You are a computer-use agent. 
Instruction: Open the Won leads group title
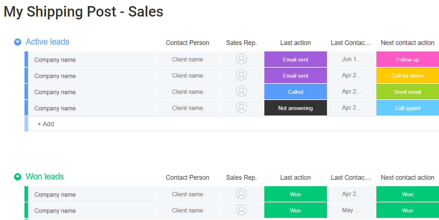pos(45,177)
